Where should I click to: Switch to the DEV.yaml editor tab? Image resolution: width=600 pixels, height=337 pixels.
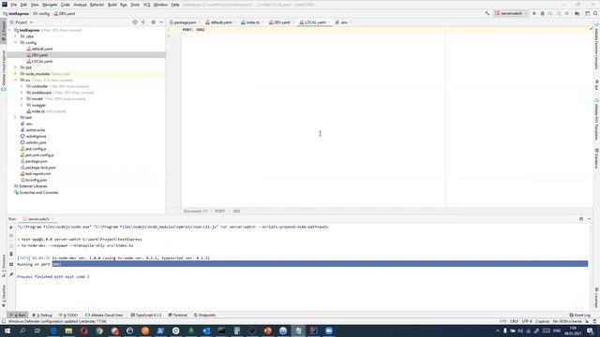pos(281,22)
